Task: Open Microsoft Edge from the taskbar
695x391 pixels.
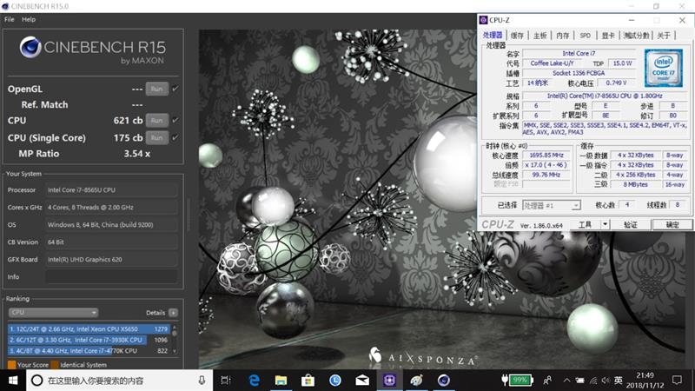Action: click(x=255, y=381)
